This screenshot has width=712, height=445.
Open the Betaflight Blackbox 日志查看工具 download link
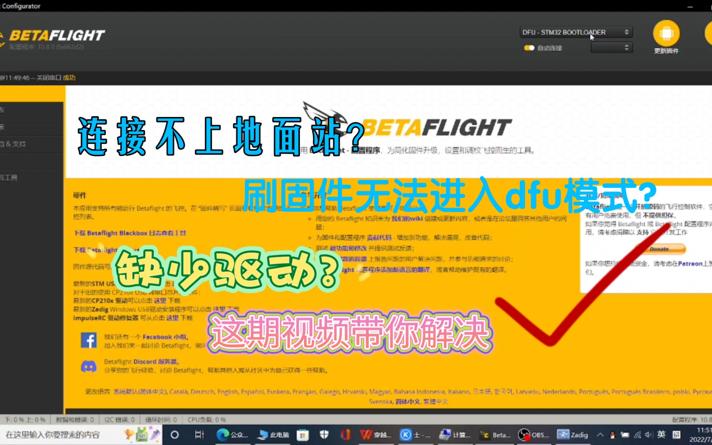coord(129,233)
